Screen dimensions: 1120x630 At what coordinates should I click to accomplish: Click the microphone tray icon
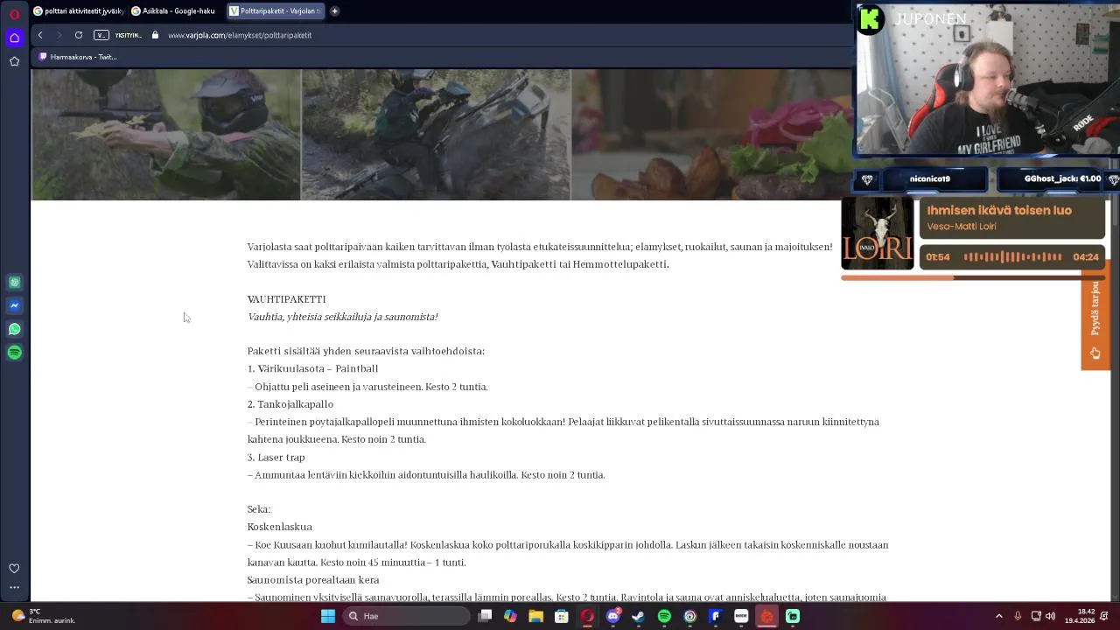(x=1018, y=616)
